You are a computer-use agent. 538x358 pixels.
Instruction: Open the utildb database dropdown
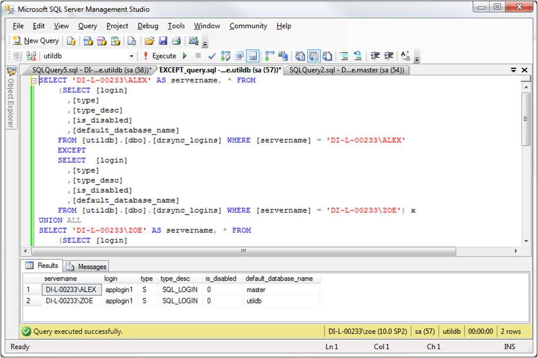tap(131, 56)
